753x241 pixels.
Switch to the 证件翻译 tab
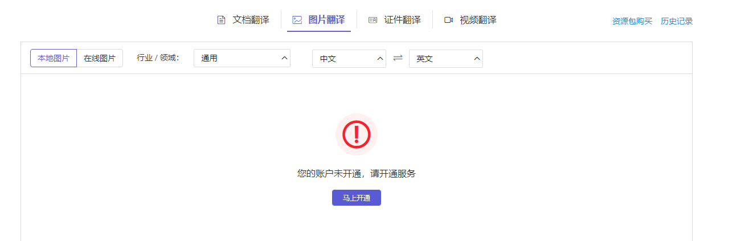395,20
